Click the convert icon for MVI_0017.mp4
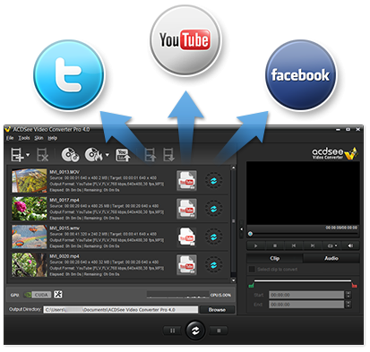 point(213,209)
